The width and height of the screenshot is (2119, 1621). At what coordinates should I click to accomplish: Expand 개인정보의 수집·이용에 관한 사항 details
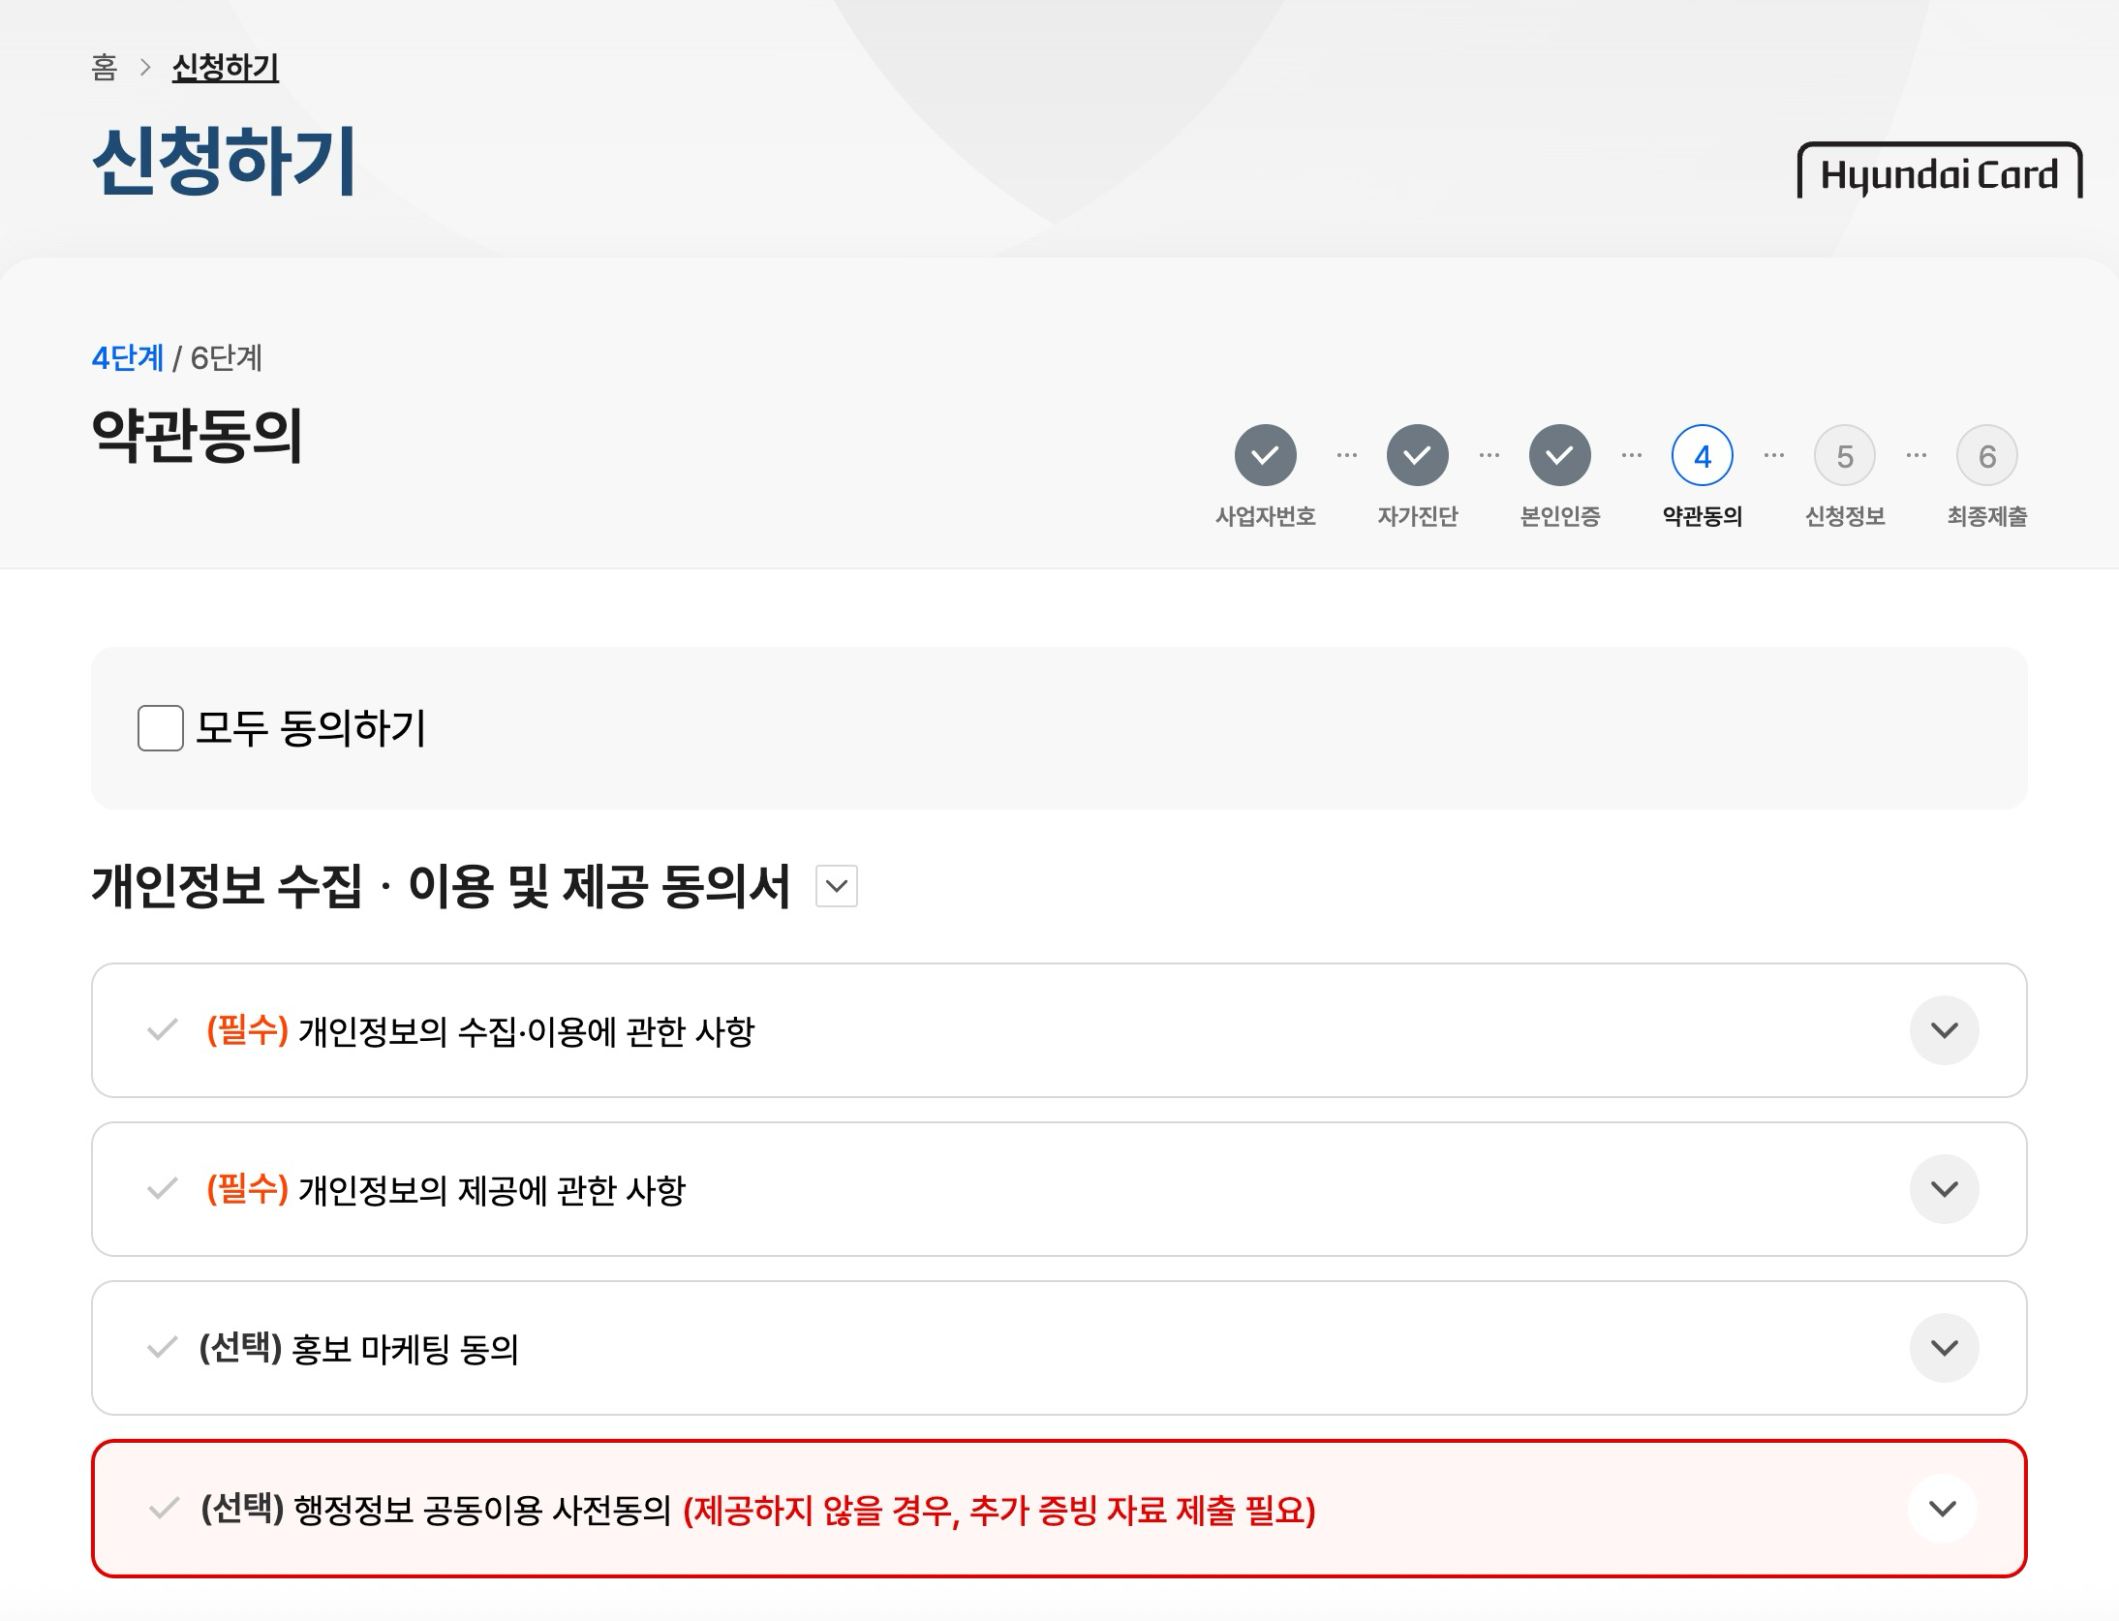pos(1944,1030)
